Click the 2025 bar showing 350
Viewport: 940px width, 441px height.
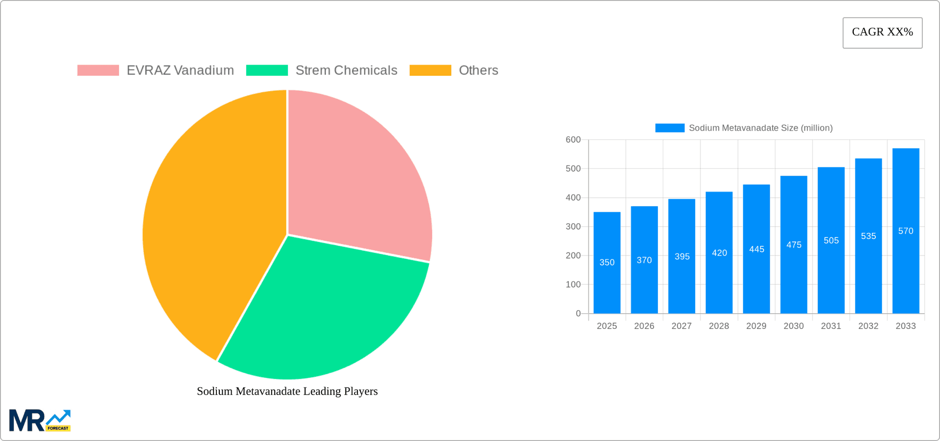point(607,262)
